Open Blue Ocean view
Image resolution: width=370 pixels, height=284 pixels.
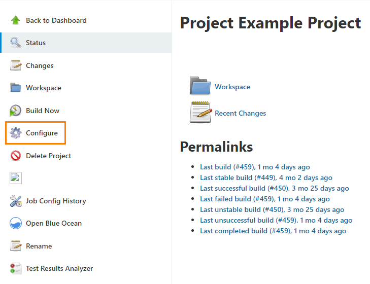tap(54, 223)
